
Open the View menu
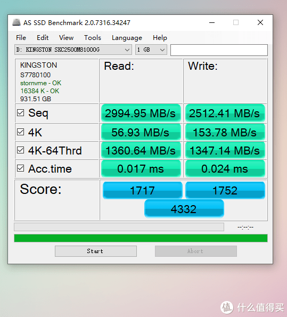coord(67,38)
